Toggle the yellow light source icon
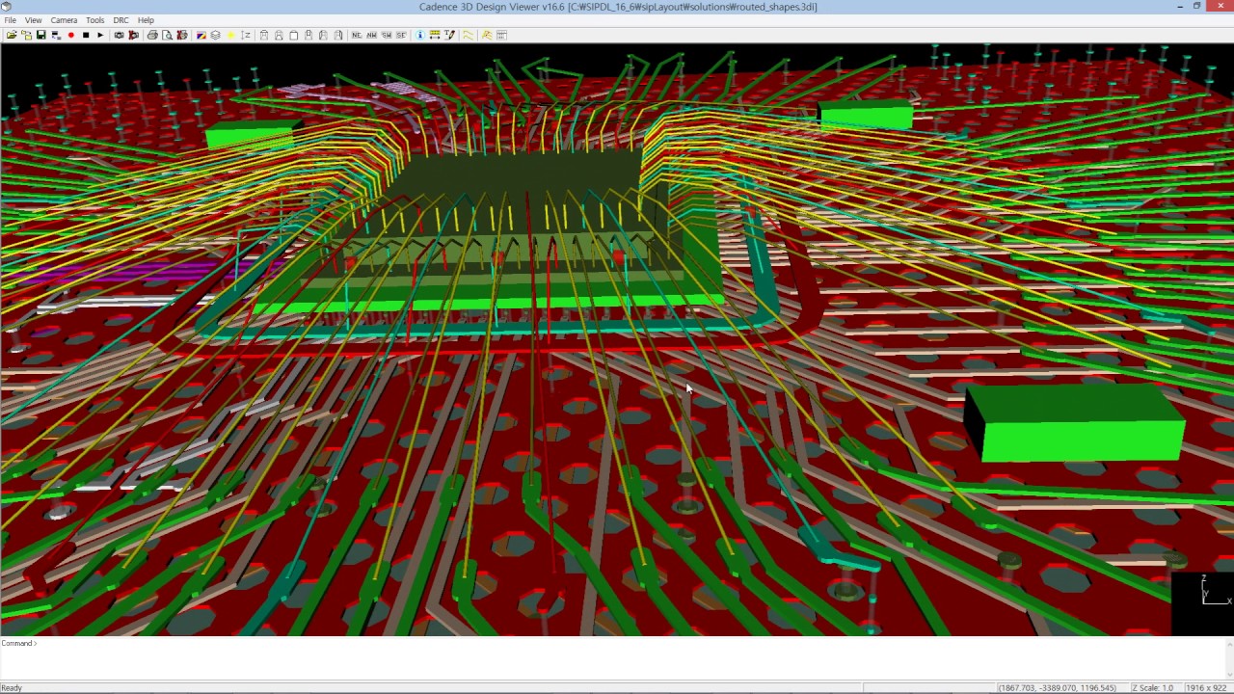 tap(231, 35)
